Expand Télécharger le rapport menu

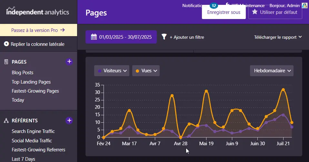tap(278, 37)
